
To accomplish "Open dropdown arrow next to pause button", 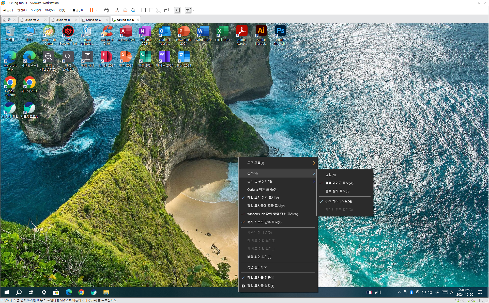I will pyautogui.click(x=97, y=10).
